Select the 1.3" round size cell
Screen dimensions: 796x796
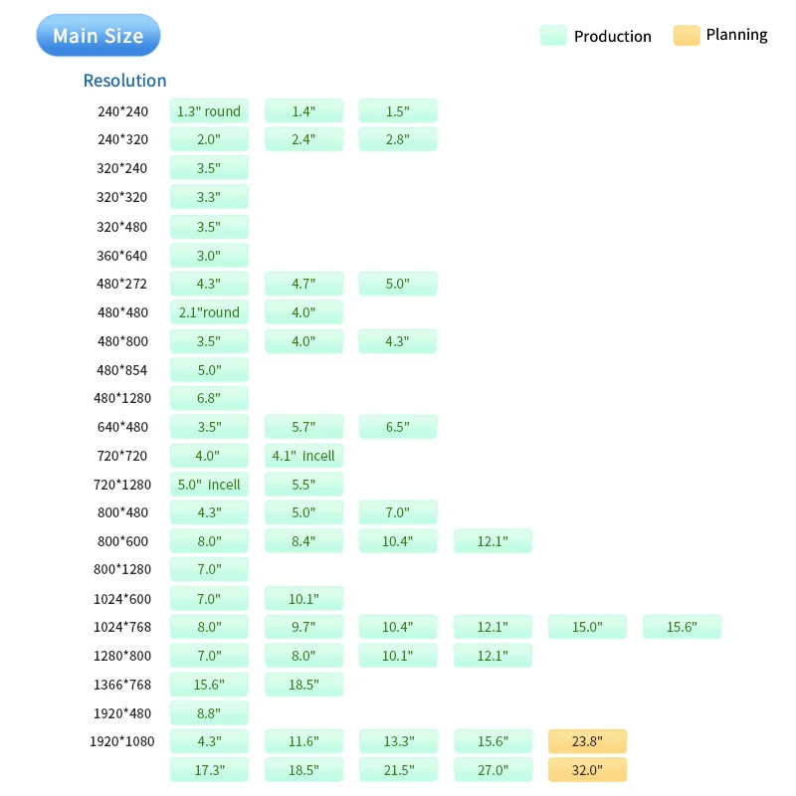pyautogui.click(x=209, y=111)
